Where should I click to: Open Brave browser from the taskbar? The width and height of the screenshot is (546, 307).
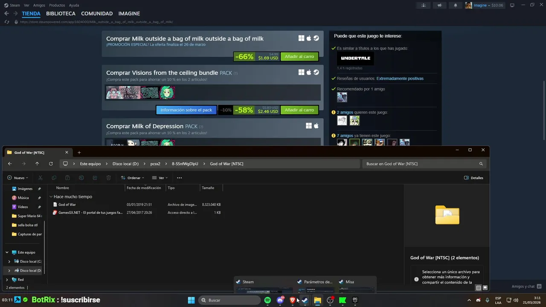[293, 300]
